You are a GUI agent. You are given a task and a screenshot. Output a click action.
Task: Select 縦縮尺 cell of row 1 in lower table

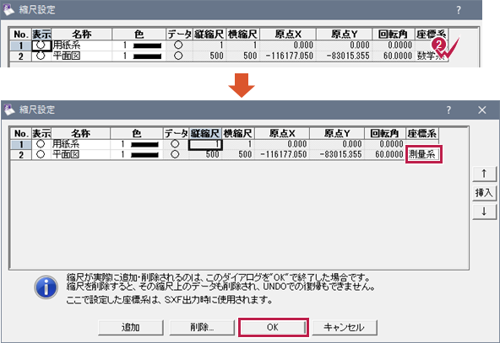click(205, 144)
